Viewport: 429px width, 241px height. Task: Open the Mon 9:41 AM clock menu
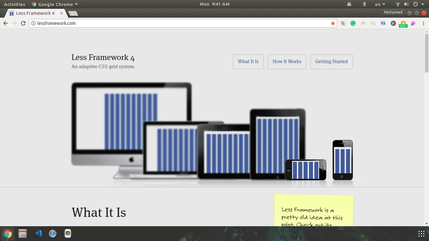214,4
